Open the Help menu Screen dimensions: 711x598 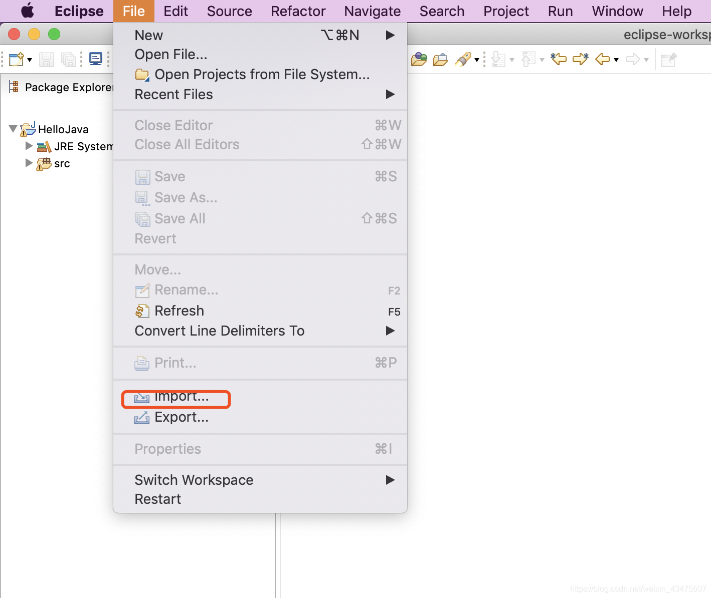pos(677,11)
